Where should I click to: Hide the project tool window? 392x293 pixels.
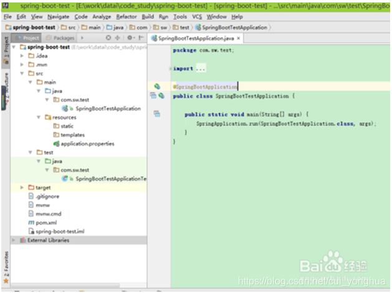pyautogui.click(x=141, y=38)
